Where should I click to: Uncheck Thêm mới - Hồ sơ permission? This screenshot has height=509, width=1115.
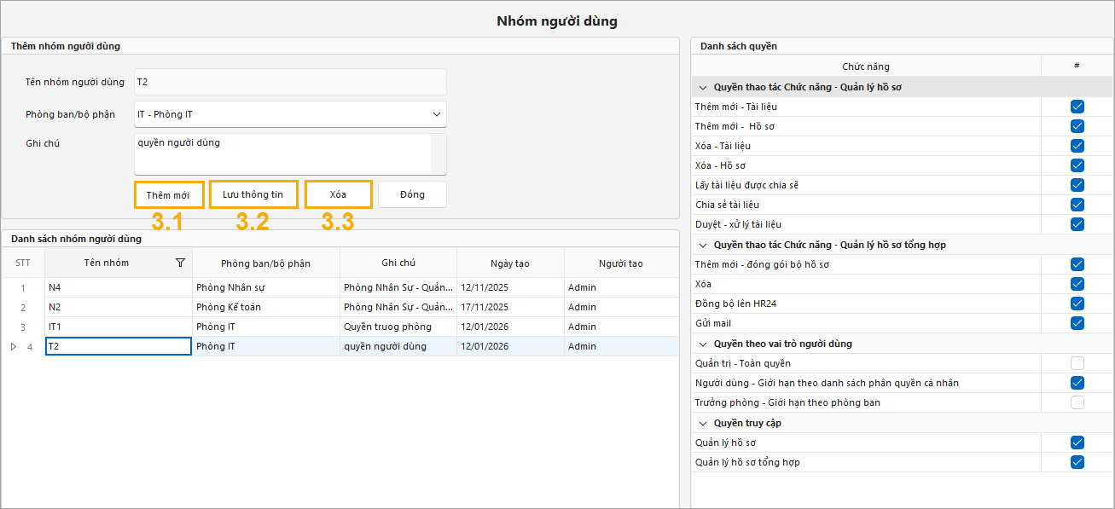[x=1077, y=126]
